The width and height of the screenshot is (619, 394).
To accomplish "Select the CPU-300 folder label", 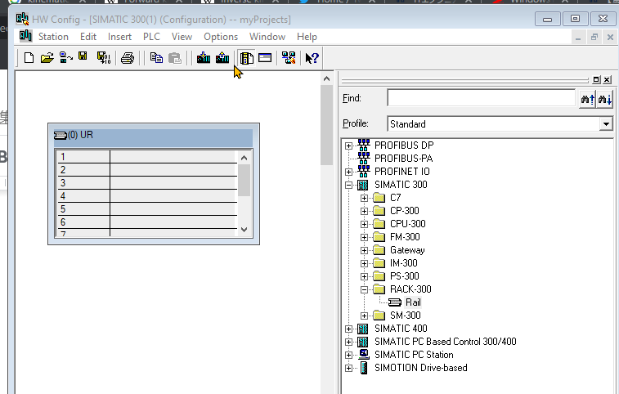I will point(407,224).
